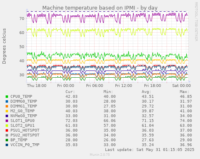200x159 pixels.
Task: Click SLOT1_GPU0 min value 66.06
Action: (x=109, y=121)
